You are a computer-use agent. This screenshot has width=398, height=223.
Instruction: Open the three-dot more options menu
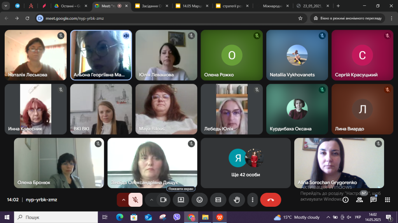[253, 200]
